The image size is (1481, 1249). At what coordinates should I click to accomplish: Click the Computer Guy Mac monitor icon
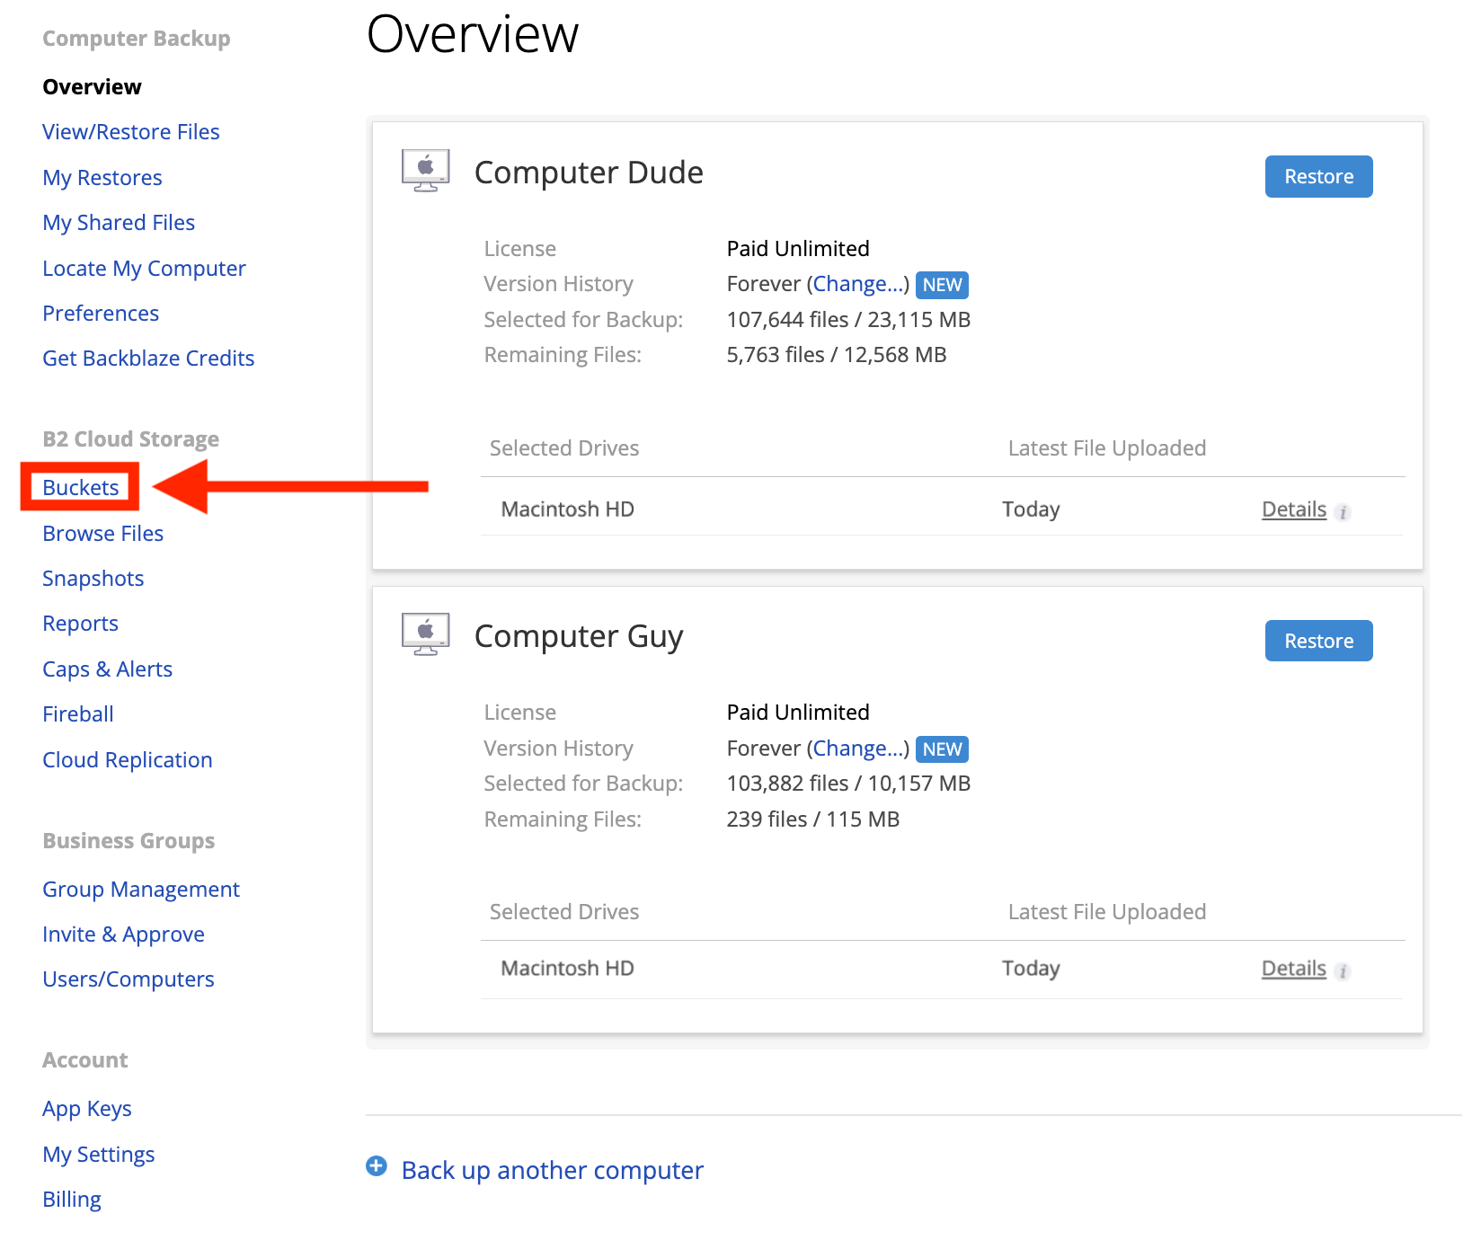point(426,634)
